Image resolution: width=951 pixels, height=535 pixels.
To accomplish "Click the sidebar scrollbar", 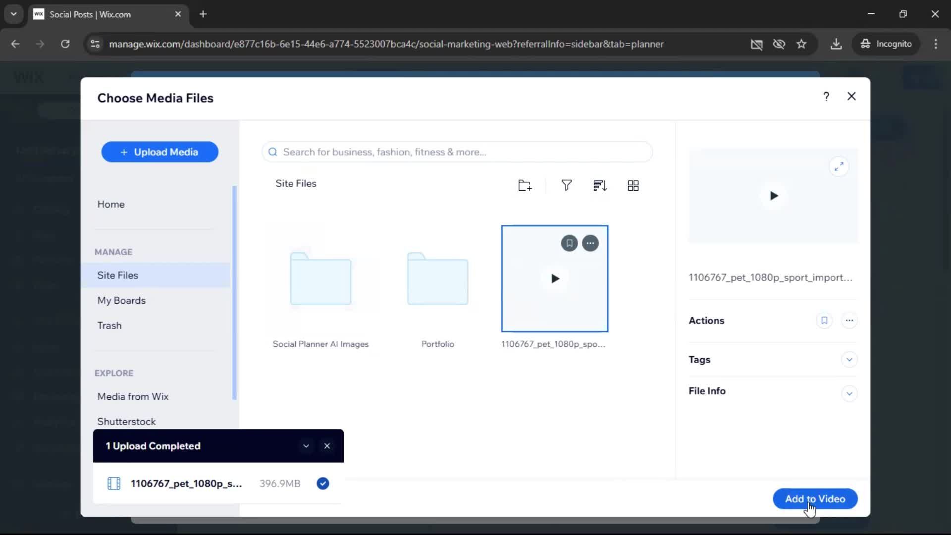I will [x=234, y=292].
